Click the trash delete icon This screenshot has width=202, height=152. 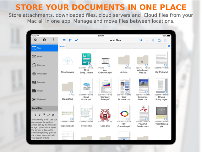[x=153, y=40]
